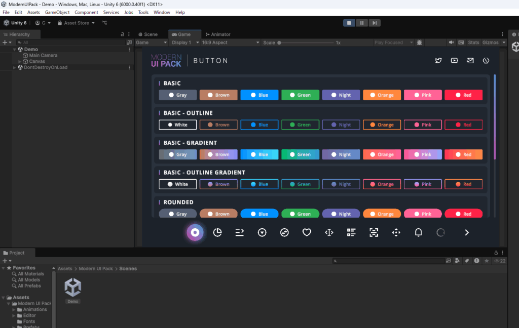Select the swap arrows circle icon in the bottom bar
The height and width of the screenshot is (328, 519).
click(x=284, y=232)
